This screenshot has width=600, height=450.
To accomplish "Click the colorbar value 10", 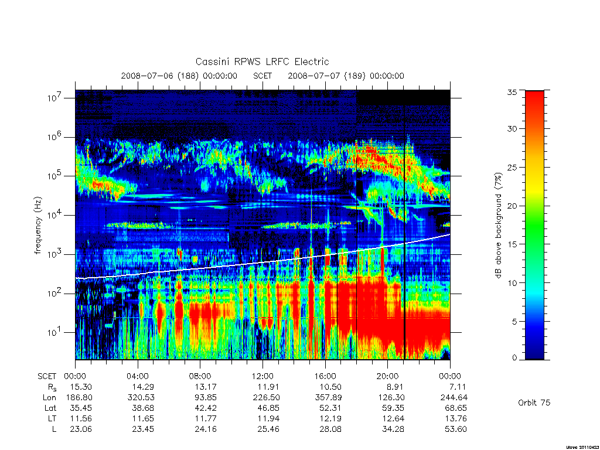I will tap(512, 283).
